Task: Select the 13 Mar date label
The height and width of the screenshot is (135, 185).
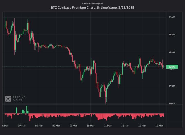Action: click(159, 126)
